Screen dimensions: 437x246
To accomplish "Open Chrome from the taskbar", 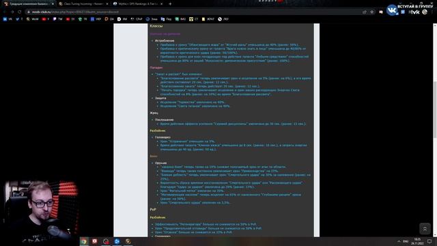I will coord(84,241).
